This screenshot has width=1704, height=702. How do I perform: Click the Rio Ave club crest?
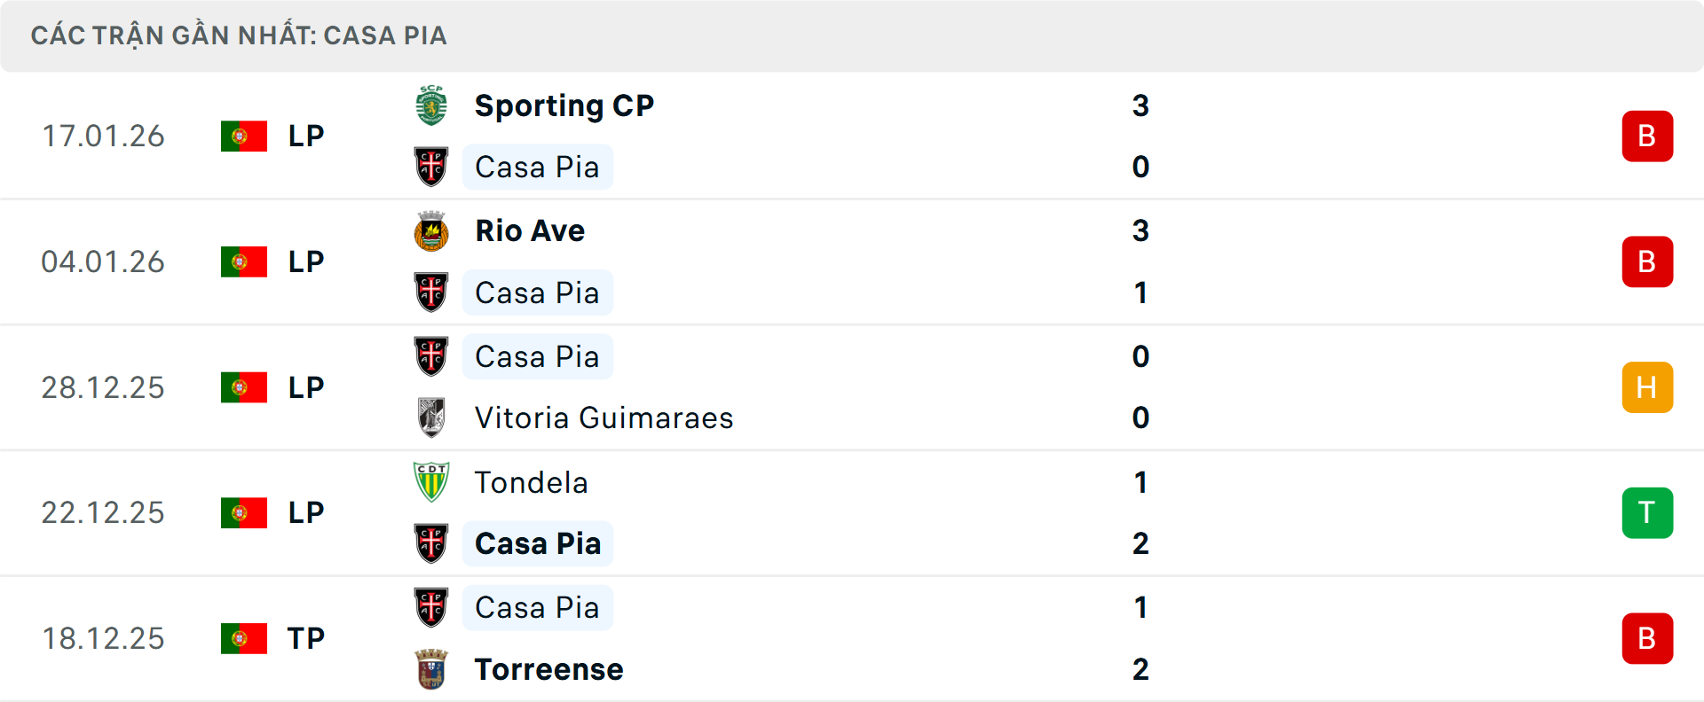click(x=431, y=231)
